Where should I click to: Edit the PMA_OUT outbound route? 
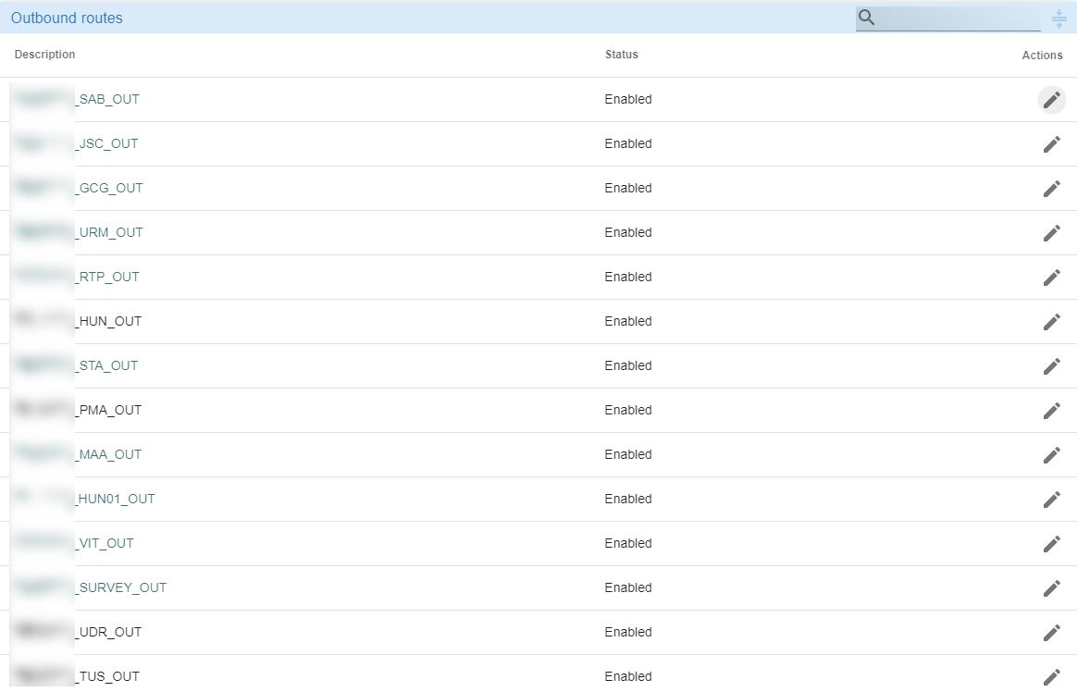1052,410
